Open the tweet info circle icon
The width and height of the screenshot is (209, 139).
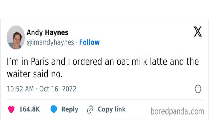pos(198,89)
